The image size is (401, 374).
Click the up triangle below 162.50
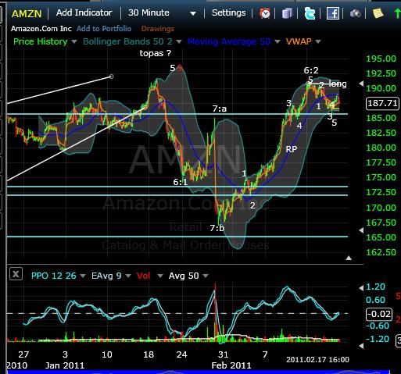[x=349, y=258]
